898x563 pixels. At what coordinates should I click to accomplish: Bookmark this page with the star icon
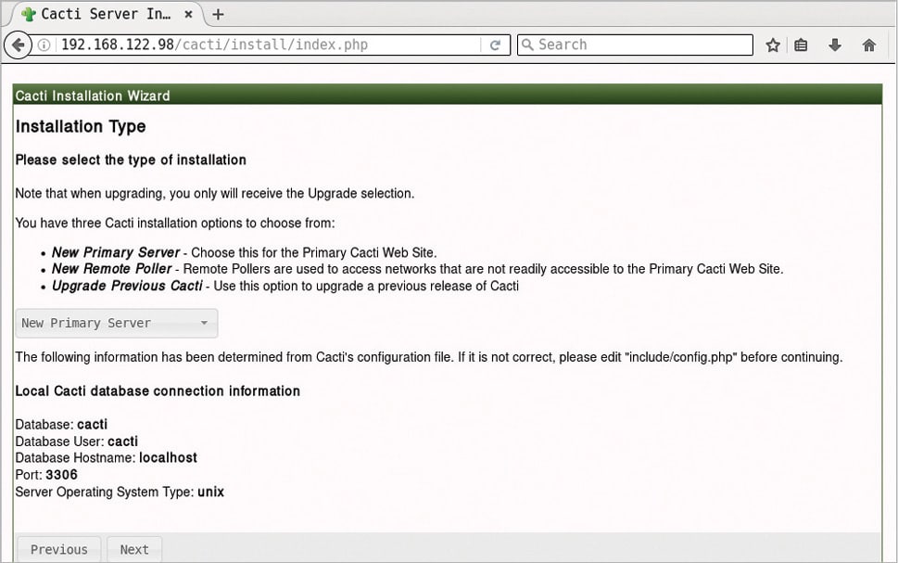tap(773, 45)
